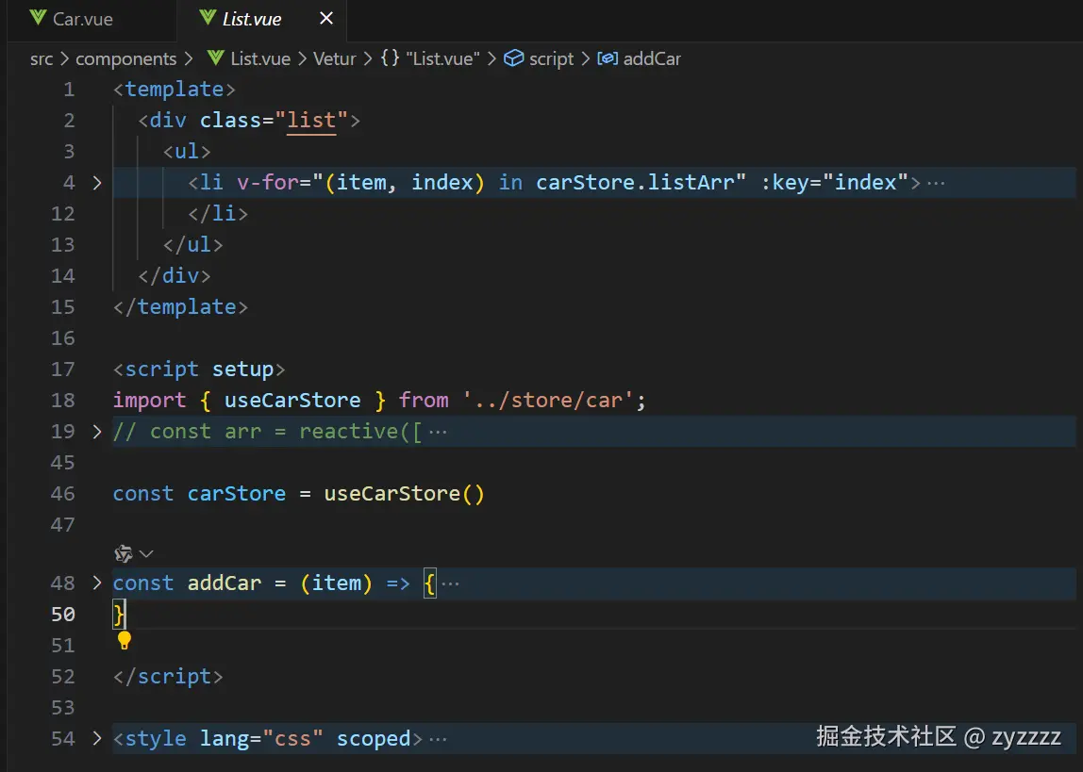The image size is (1083, 772).
Task: Click the useCarStore() call on line 46
Action: click(404, 494)
